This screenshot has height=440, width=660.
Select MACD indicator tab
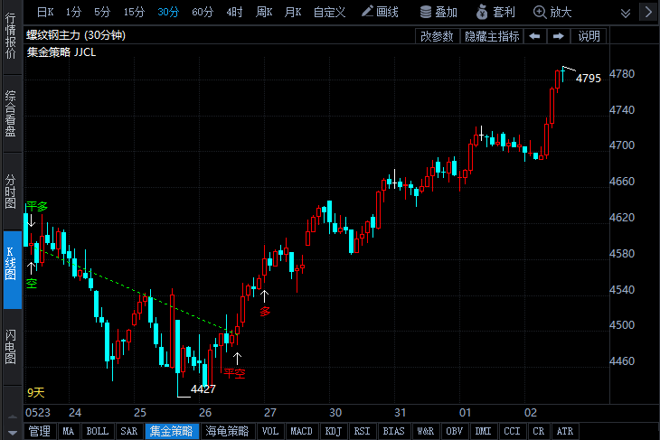[x=301, y=431]
